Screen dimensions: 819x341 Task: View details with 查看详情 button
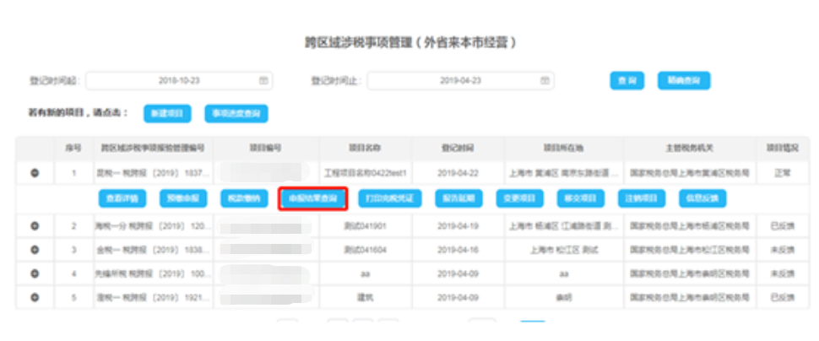pos(122,198)
